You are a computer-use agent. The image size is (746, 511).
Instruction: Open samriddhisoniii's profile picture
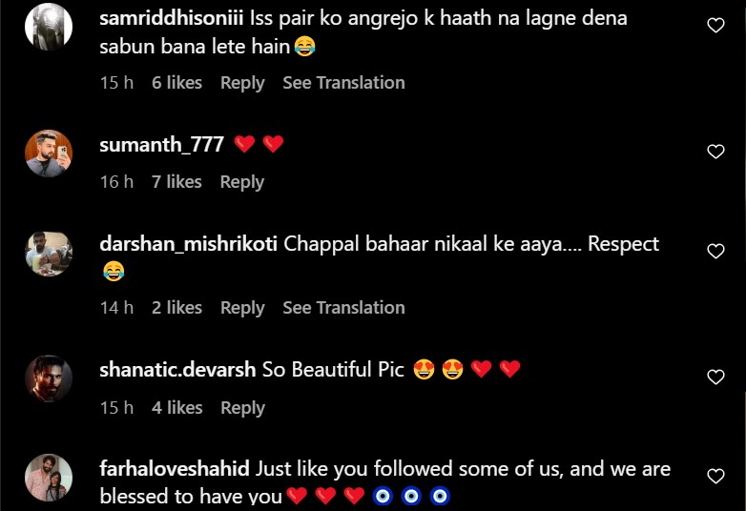pos(49,27)
